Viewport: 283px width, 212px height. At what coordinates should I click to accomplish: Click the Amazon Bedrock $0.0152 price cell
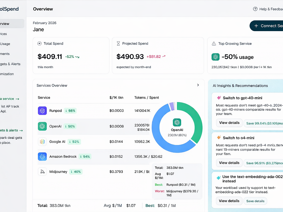point(116,157)
